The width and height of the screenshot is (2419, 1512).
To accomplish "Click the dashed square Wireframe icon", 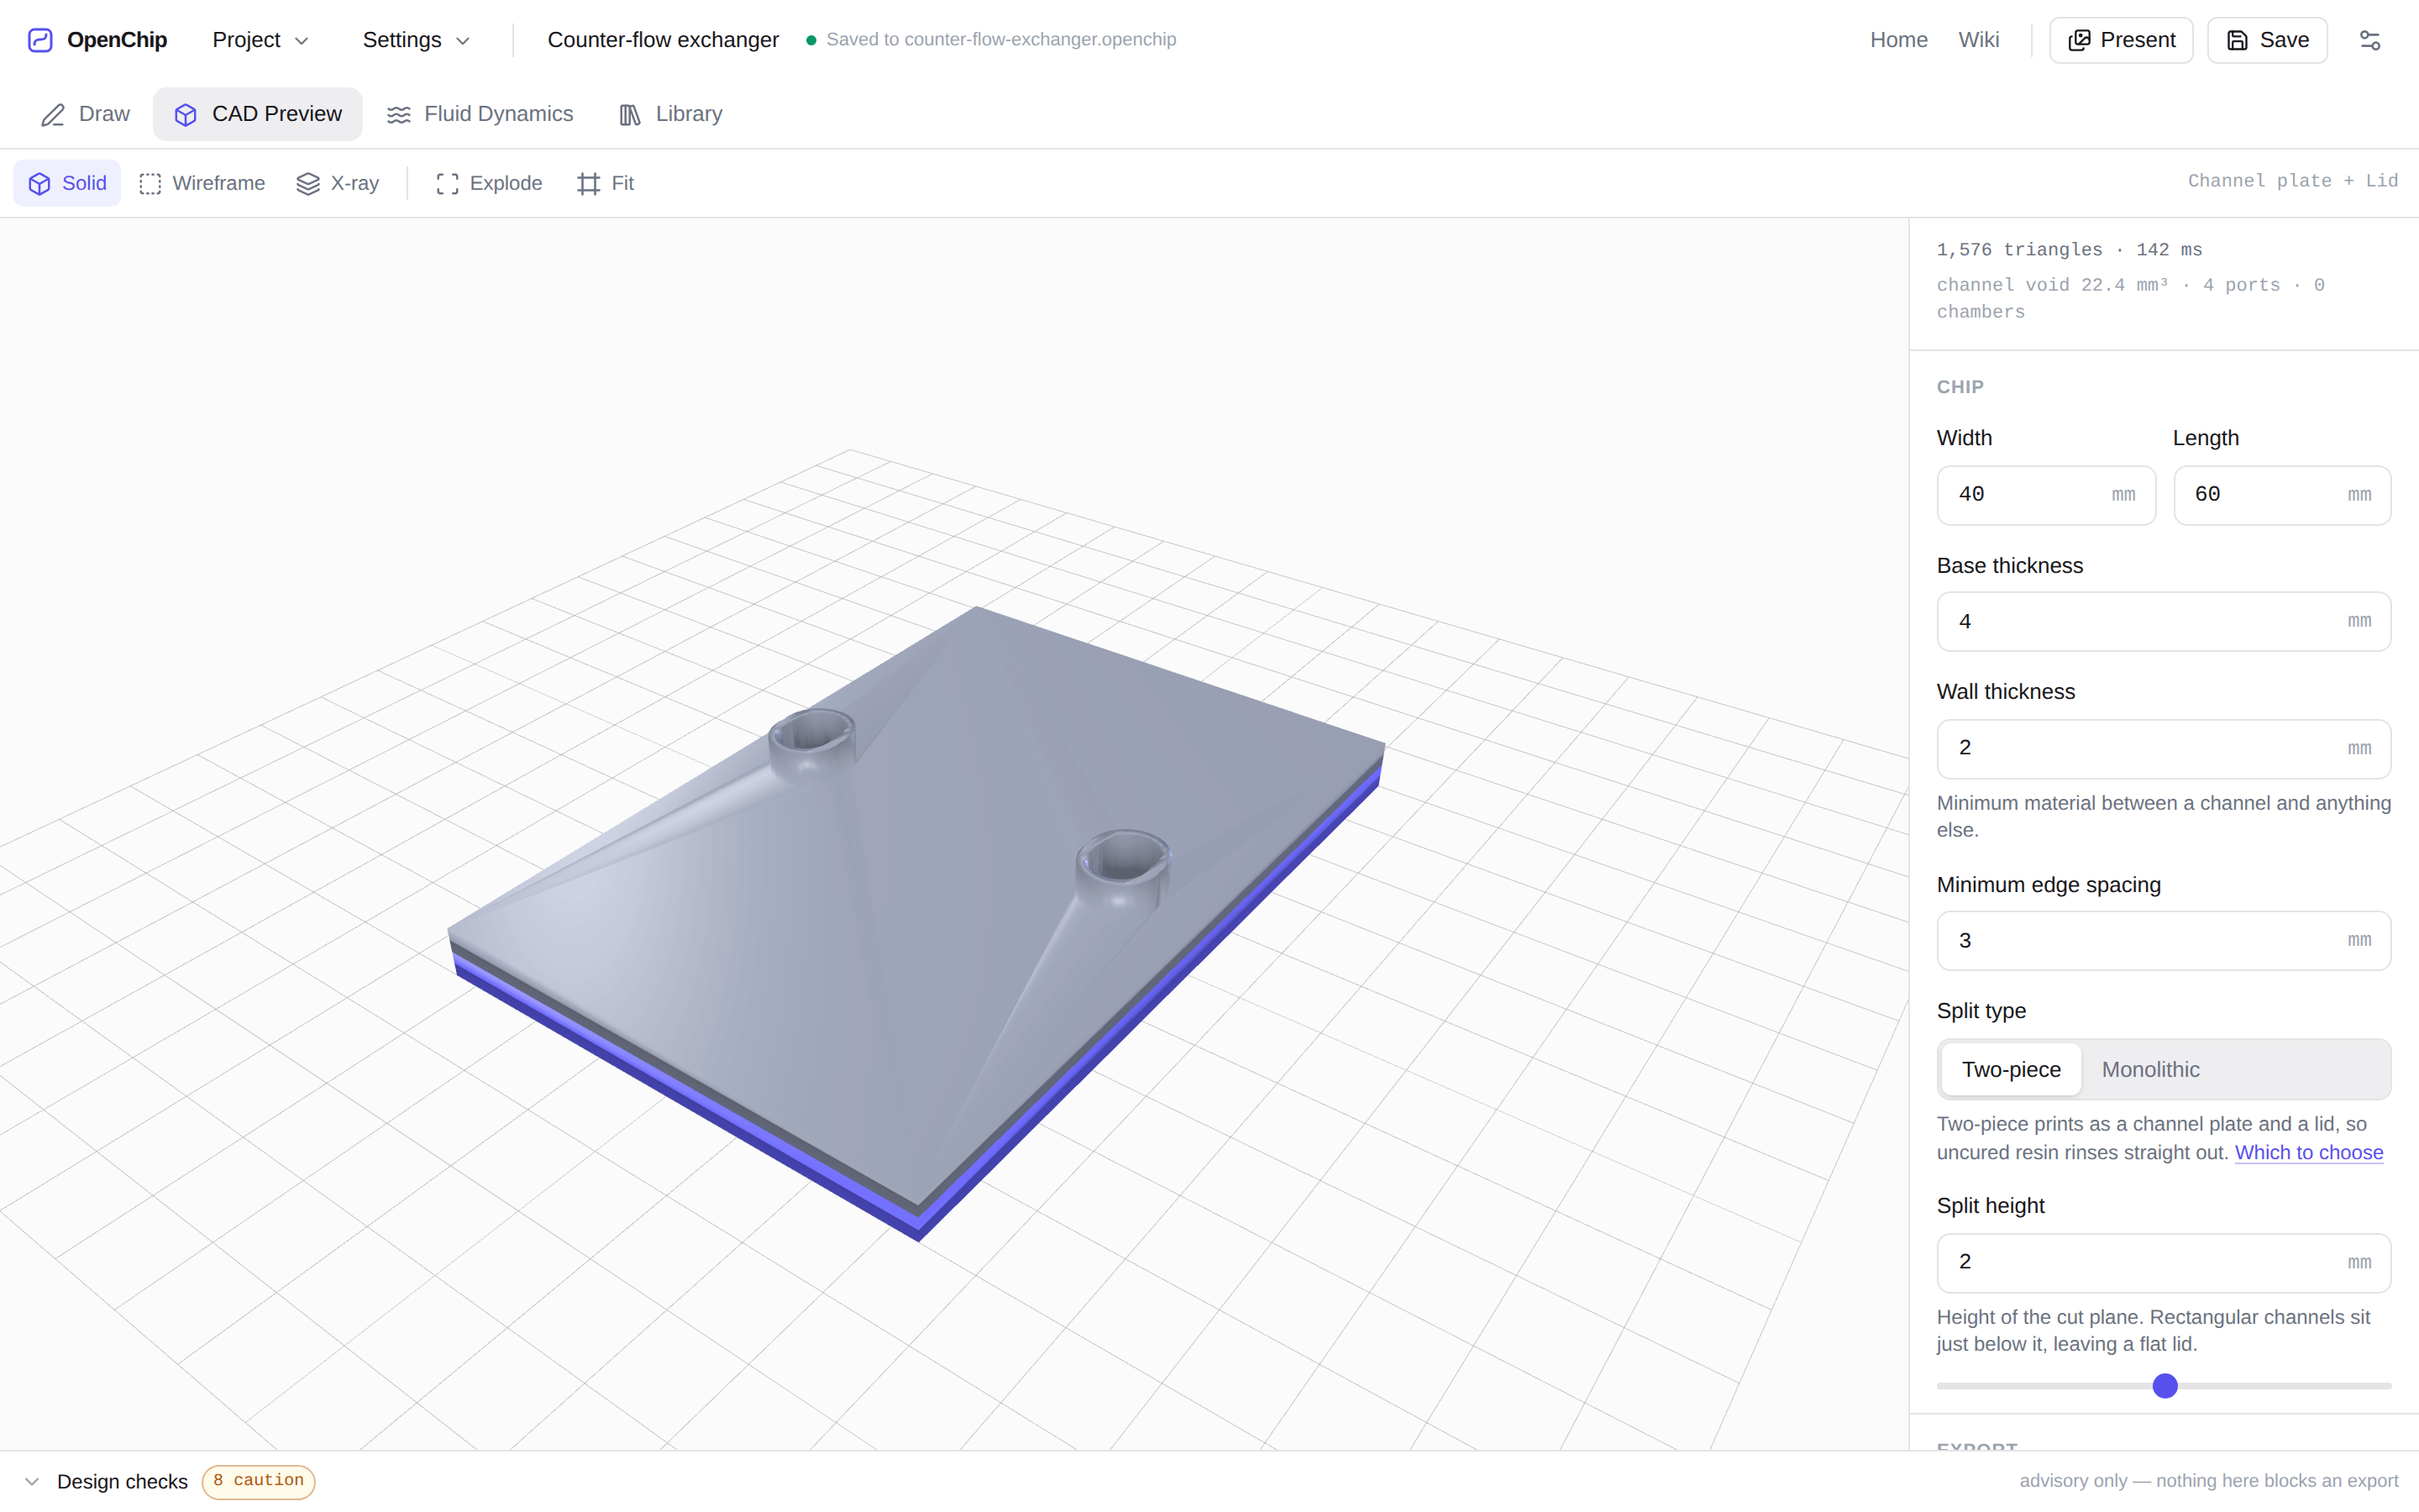I will point(150,184).
